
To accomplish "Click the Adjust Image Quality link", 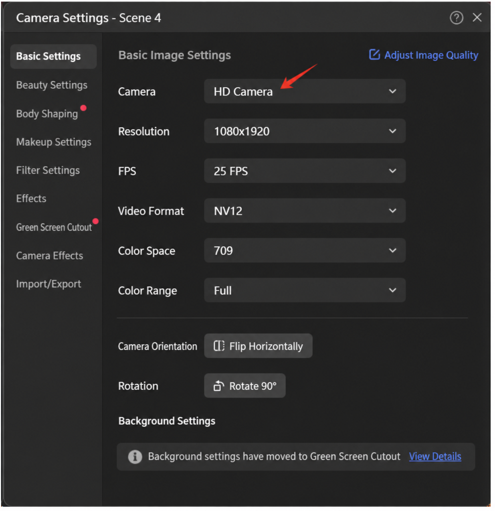I will point(431,55).
